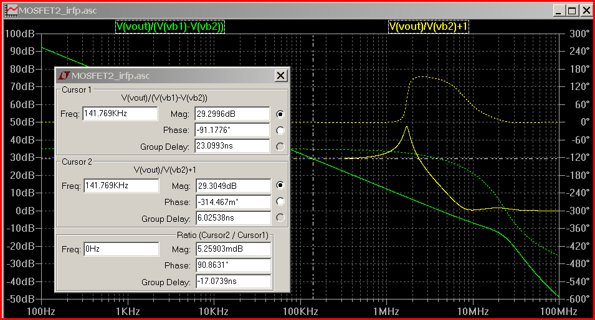Click the plot window title MOSFET2_irfp.asc
This screenshot has width=595, height=320.
58,11
